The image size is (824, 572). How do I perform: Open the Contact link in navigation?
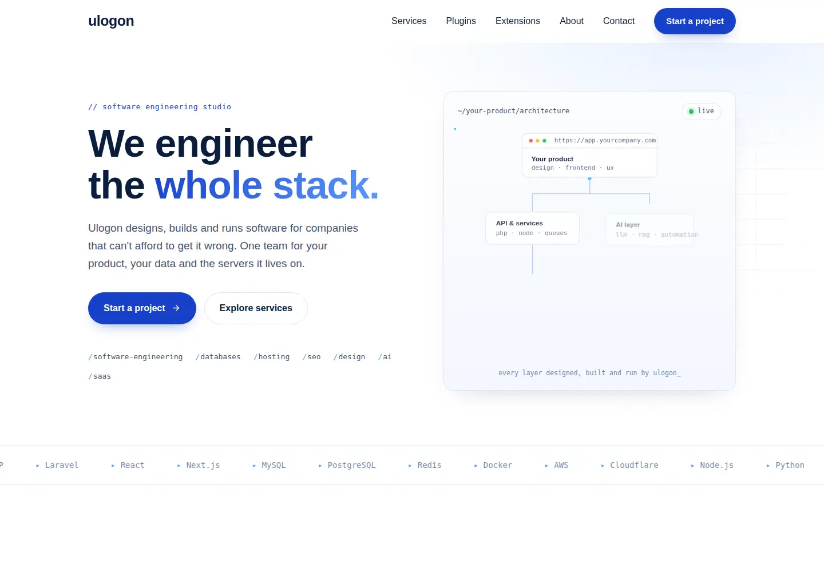click(619, 21)
